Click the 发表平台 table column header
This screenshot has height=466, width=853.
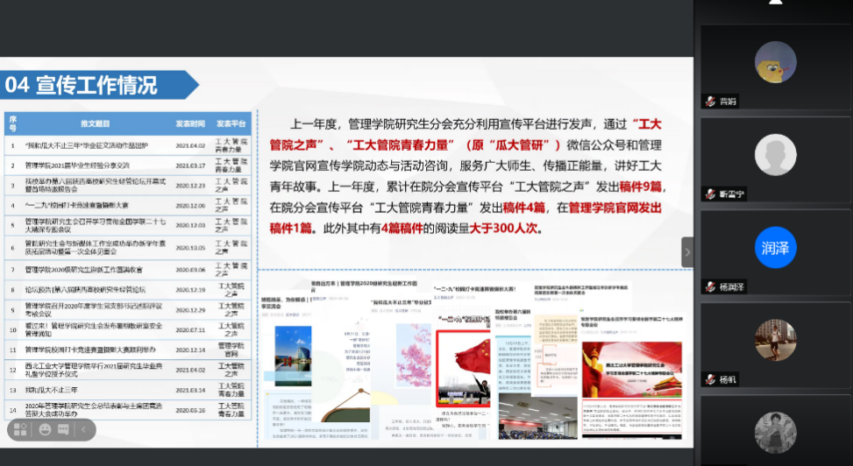tap(231, 124)
